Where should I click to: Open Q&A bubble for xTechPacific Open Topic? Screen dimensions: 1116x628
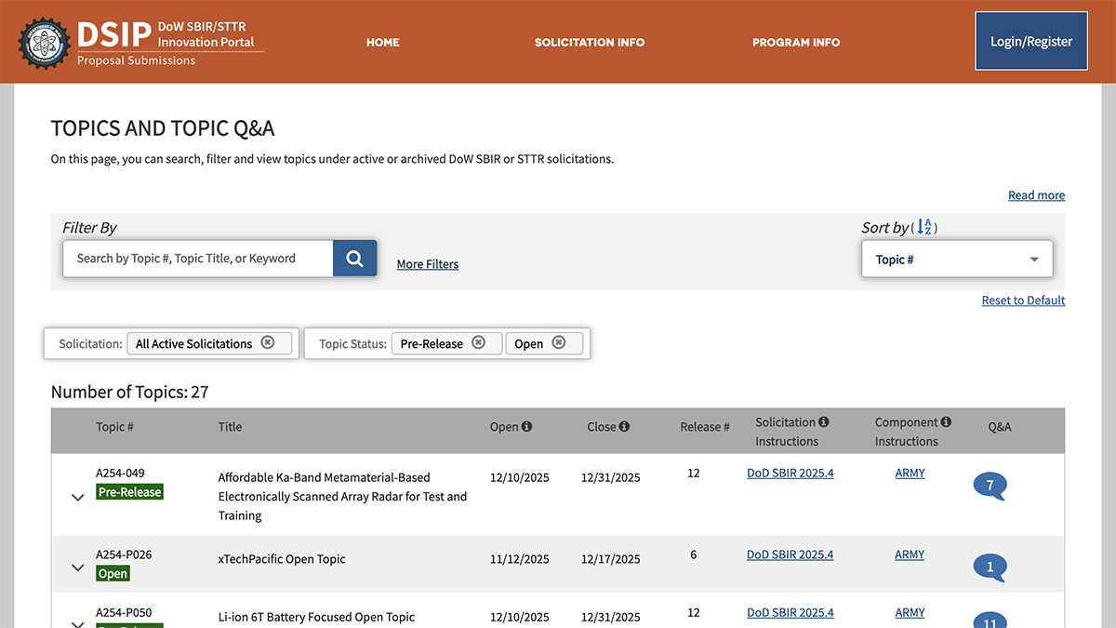pos(990,567)
